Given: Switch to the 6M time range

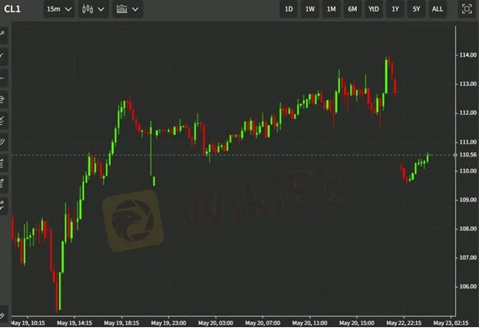Looking at the screenshot, I should click(352, 9).
